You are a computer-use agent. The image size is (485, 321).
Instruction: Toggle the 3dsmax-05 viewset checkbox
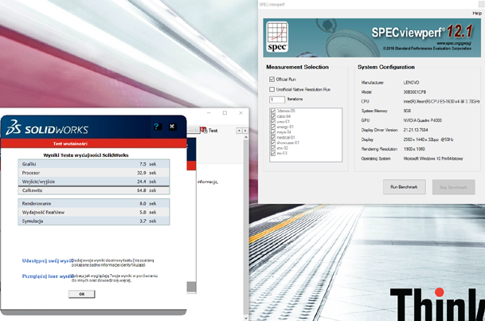pyautogui.click(x=273, y=111)
